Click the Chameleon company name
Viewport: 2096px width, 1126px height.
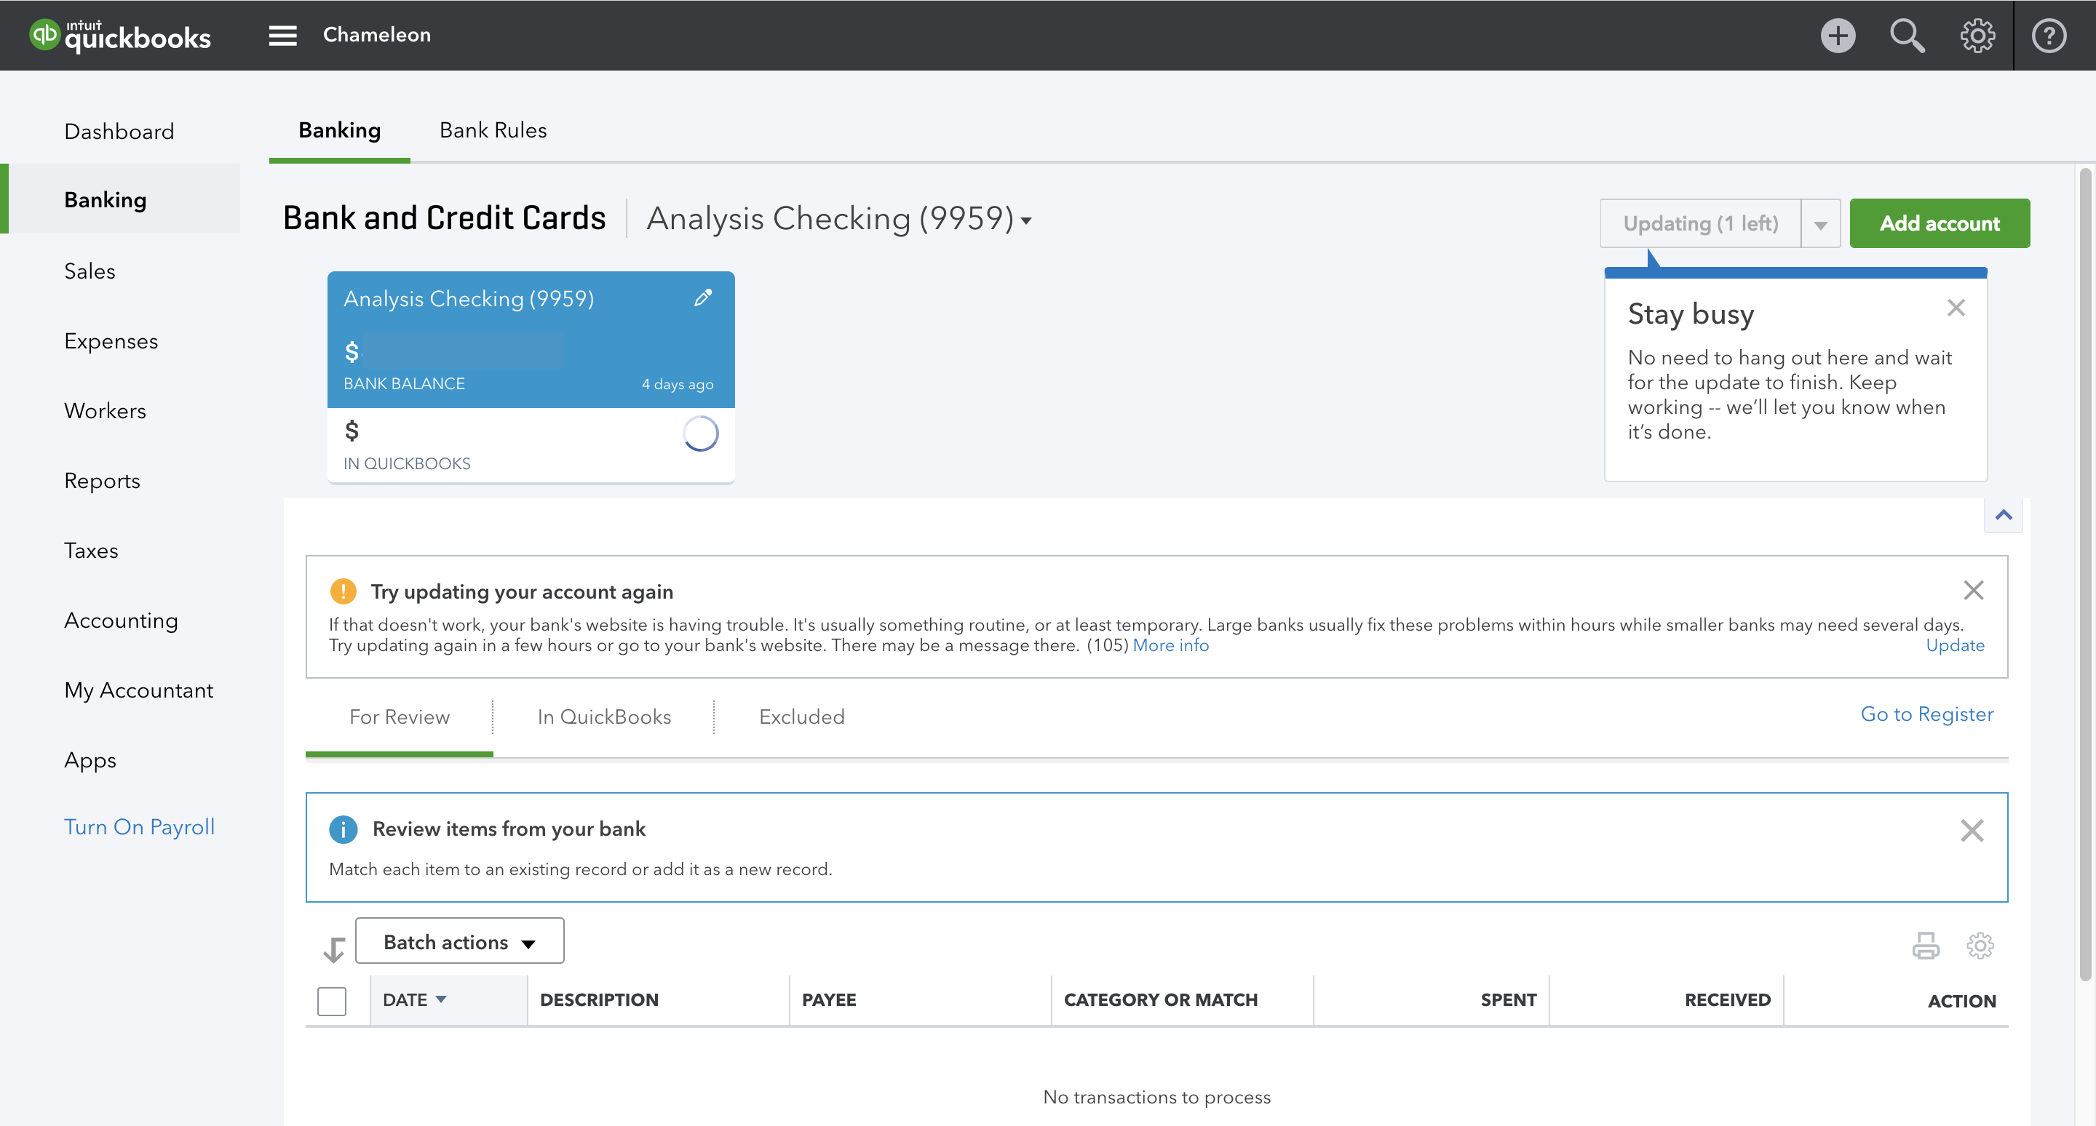click(377, 35)
